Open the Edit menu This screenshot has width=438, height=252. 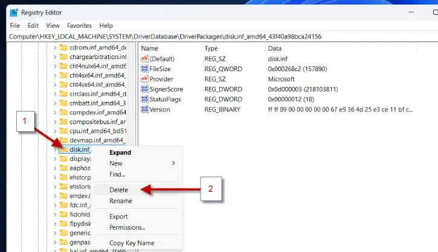33,25
